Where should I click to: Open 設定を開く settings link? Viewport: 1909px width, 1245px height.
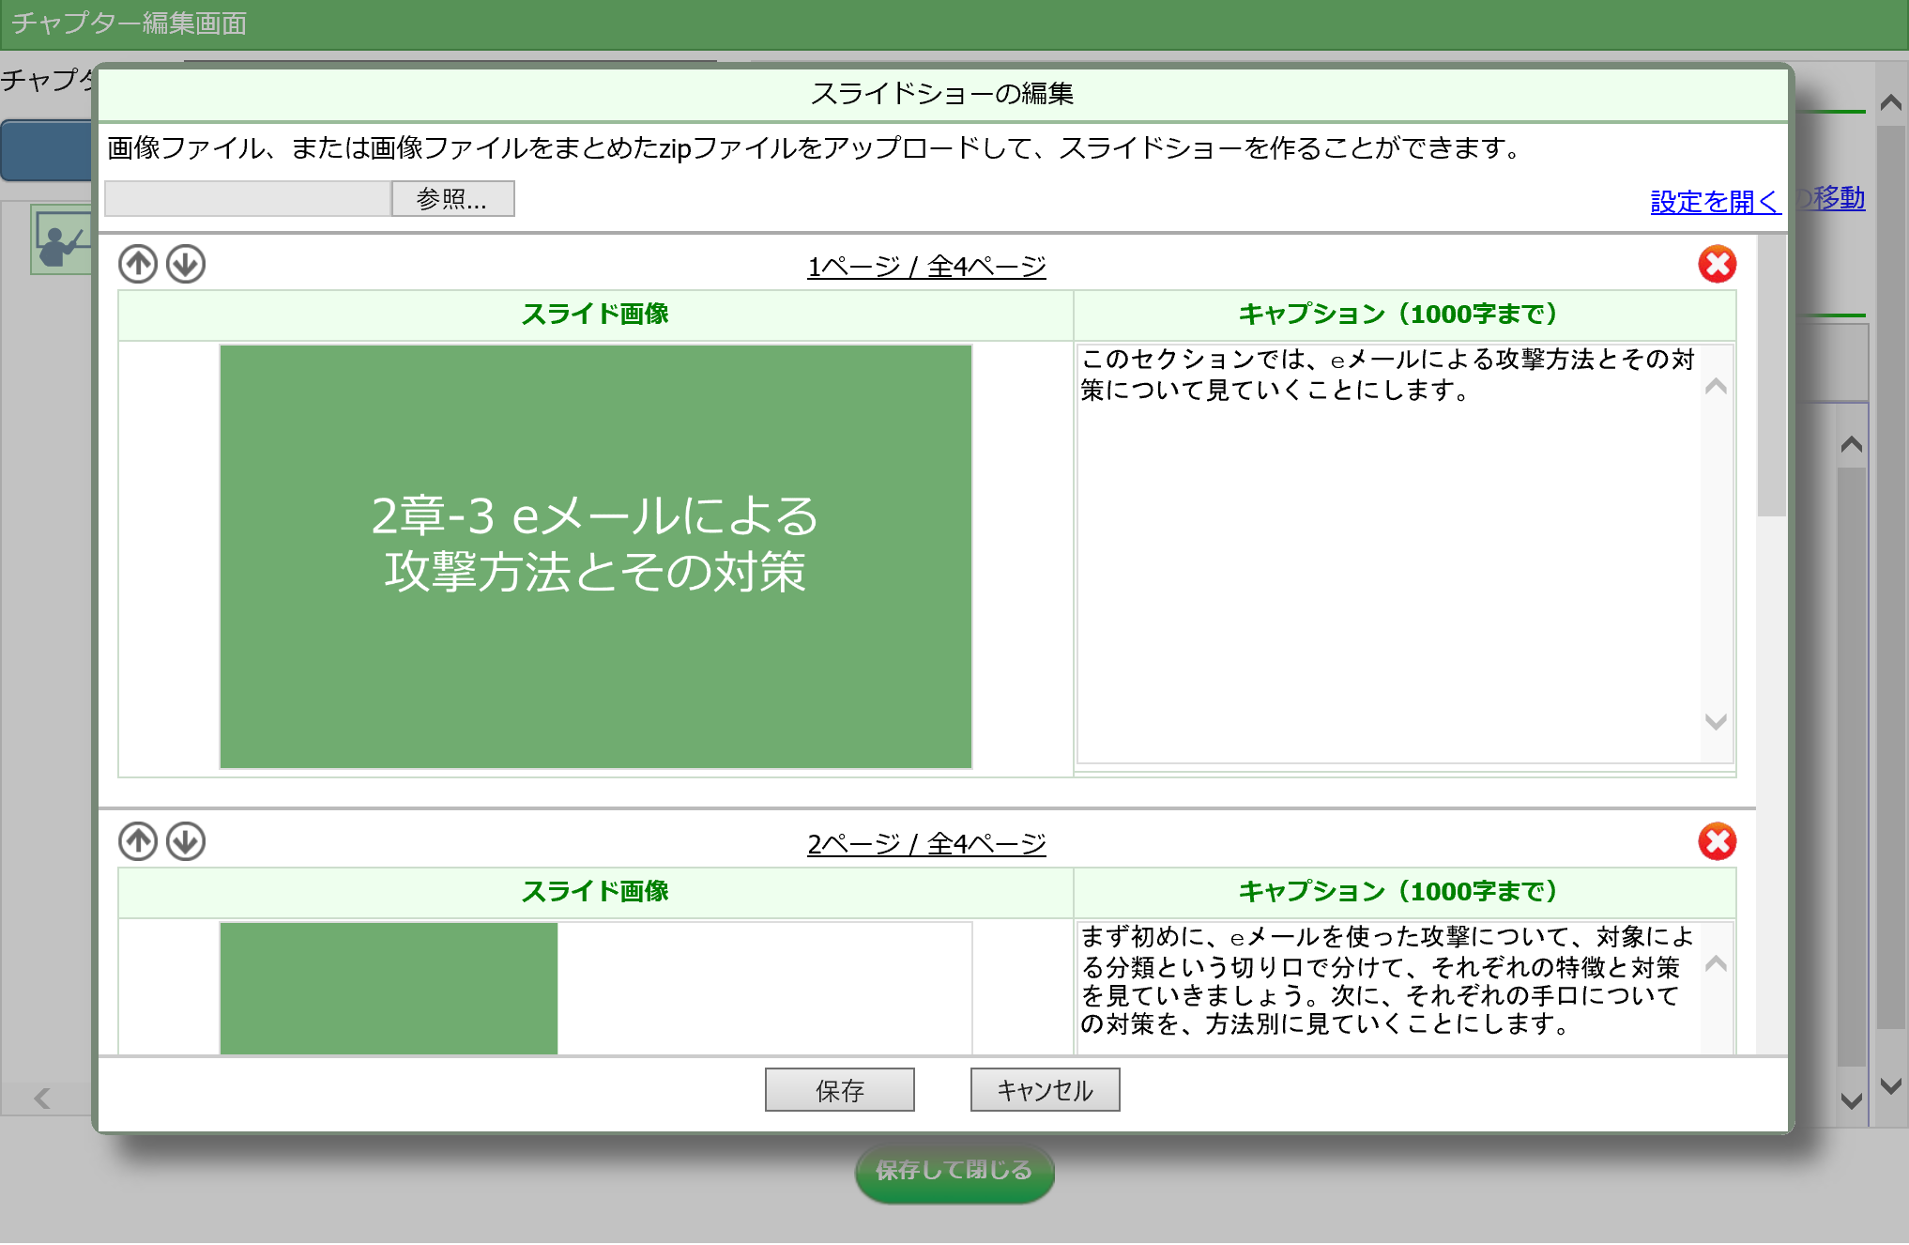click(x=1714, y=201)
